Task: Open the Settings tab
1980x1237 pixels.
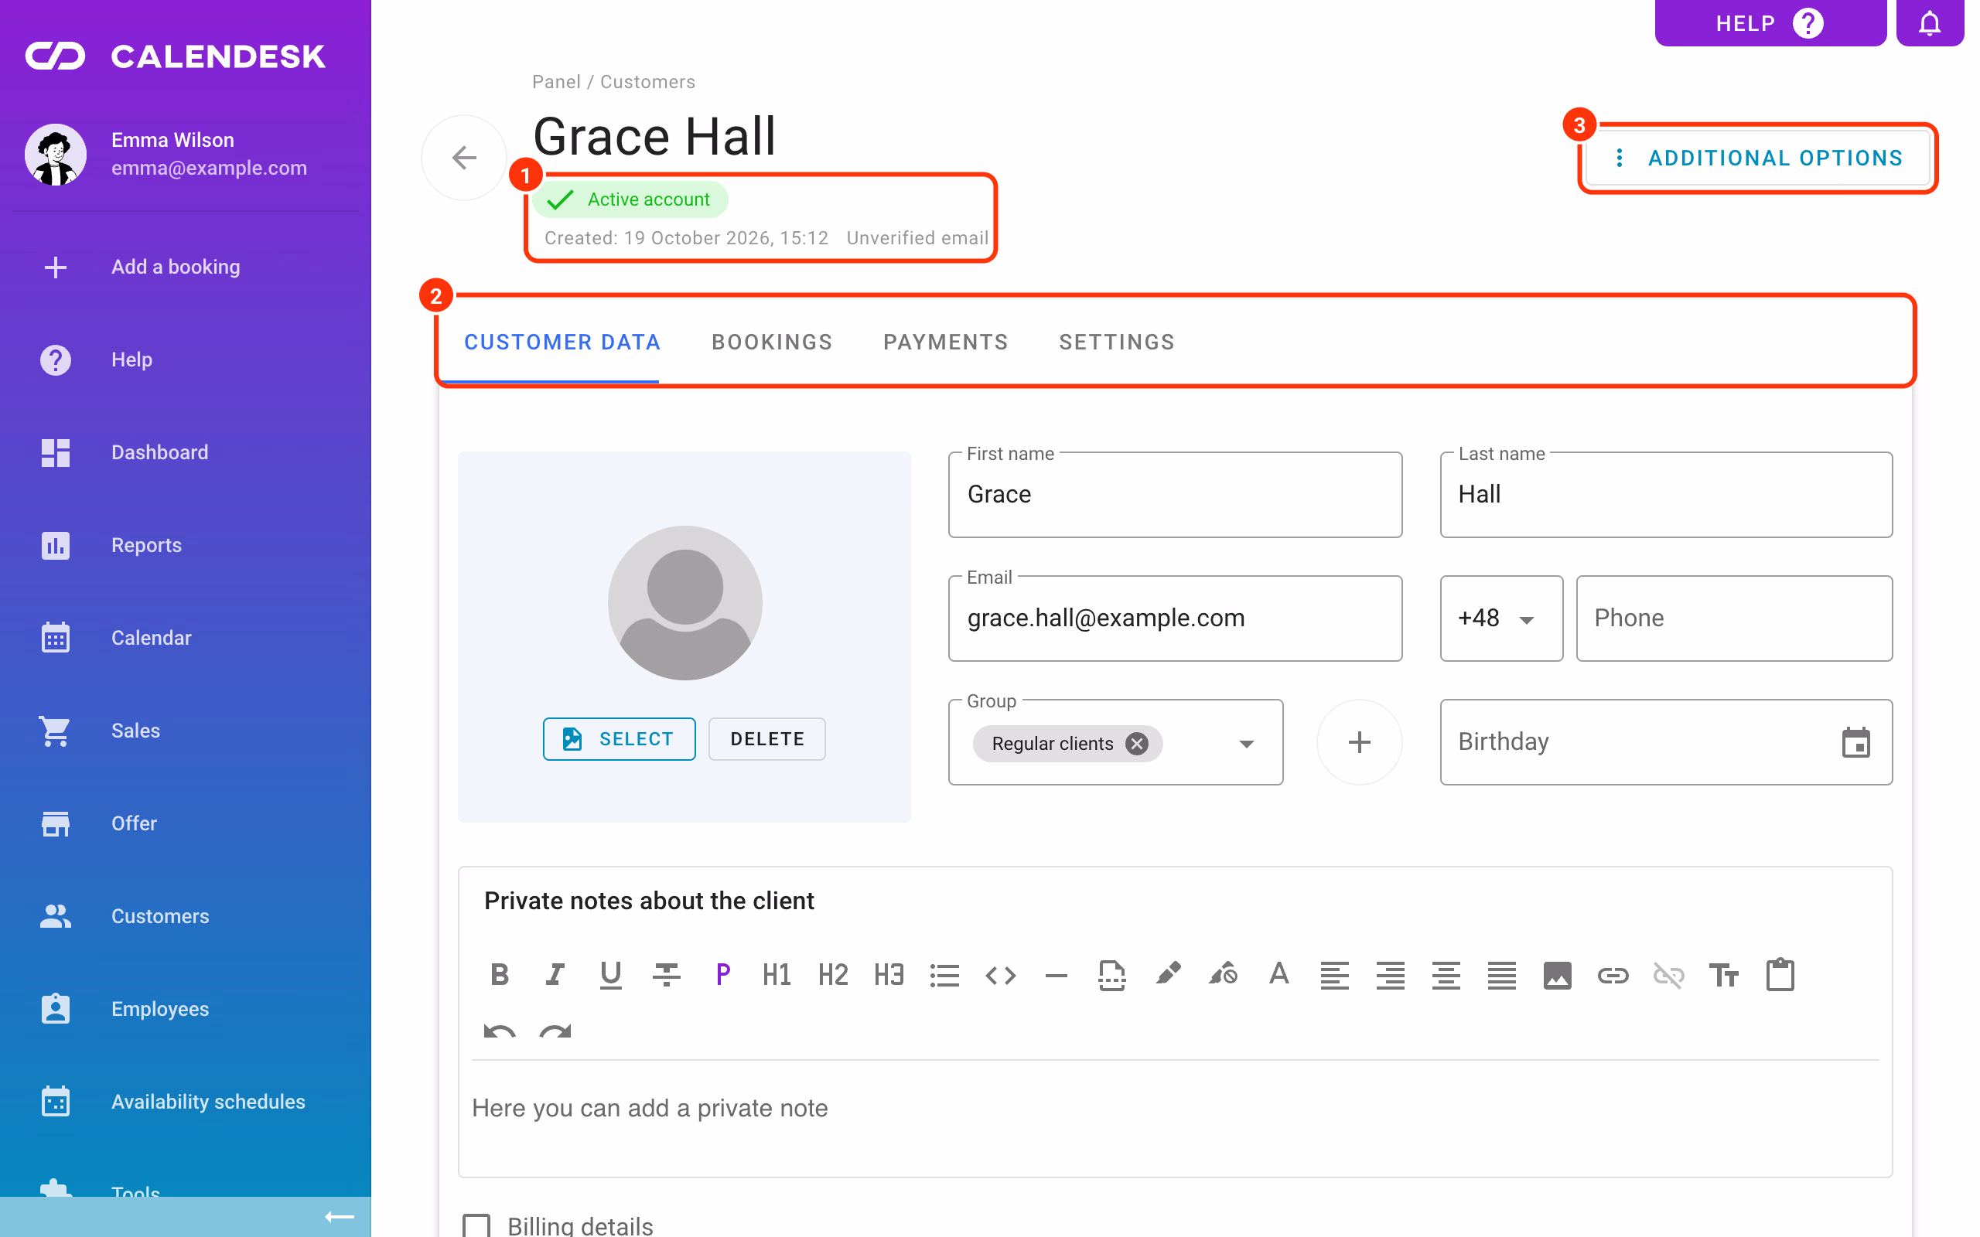Action: pos(1117,342)
